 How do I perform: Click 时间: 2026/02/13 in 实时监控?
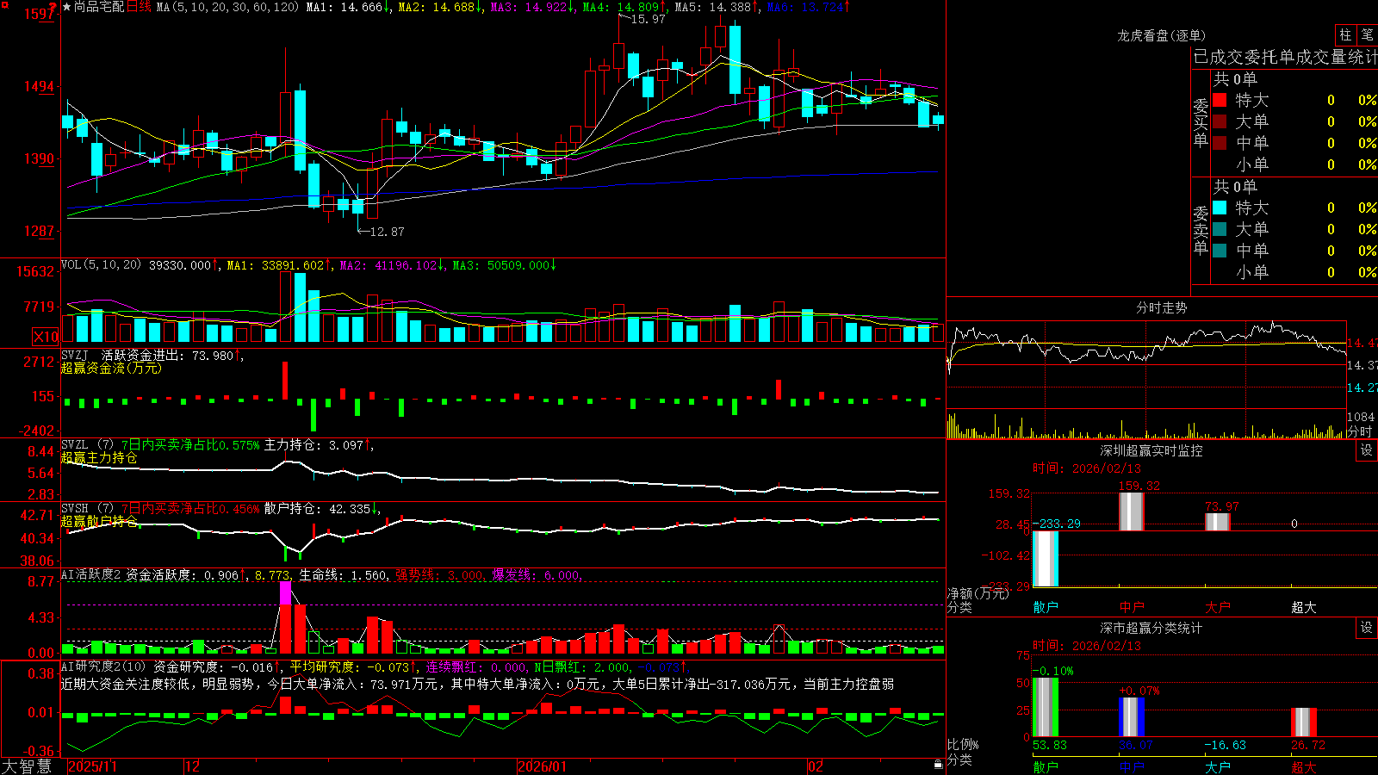[1087, 468]
